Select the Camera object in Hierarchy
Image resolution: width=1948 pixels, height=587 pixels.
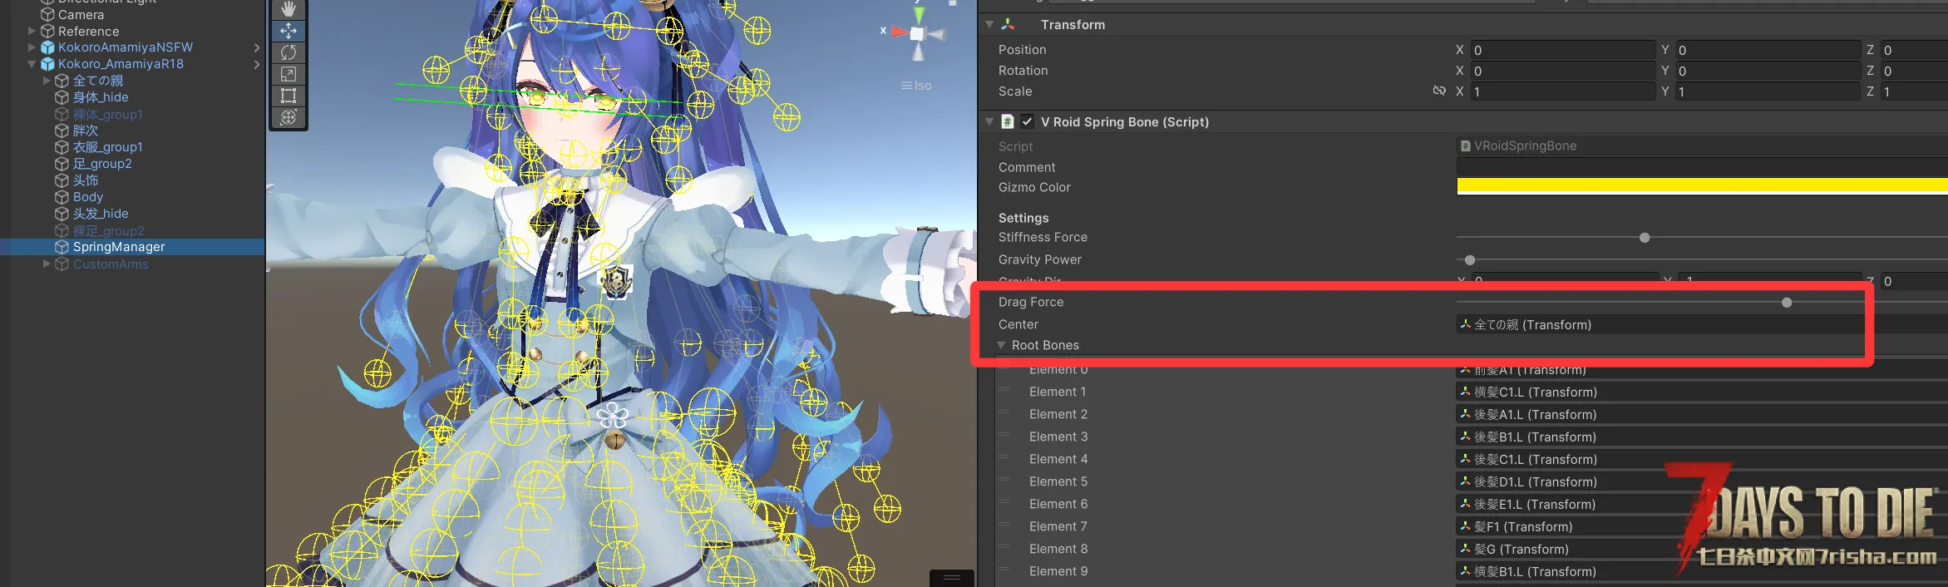coord(81,15)
